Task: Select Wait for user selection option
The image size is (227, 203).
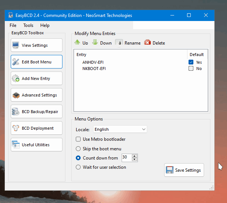Action: pyautogui.click(x=78, y=167)
